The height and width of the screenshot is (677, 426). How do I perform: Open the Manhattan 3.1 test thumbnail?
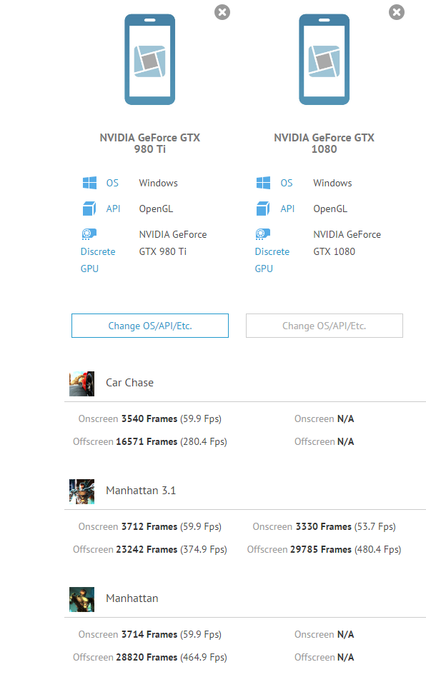pos(81,491)
